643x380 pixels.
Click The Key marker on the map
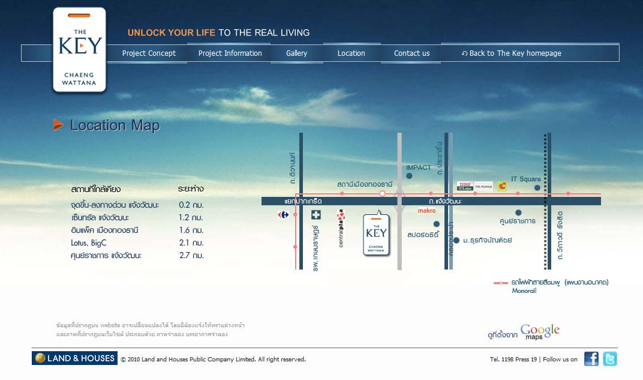tap(376, 234)
